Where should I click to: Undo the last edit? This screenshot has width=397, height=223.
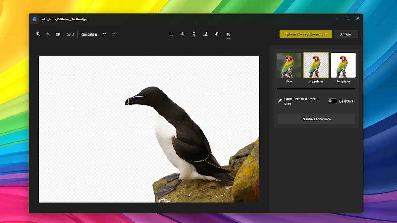coord(104,34)
